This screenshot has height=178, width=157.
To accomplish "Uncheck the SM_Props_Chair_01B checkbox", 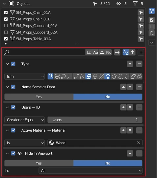I will 6,19.
